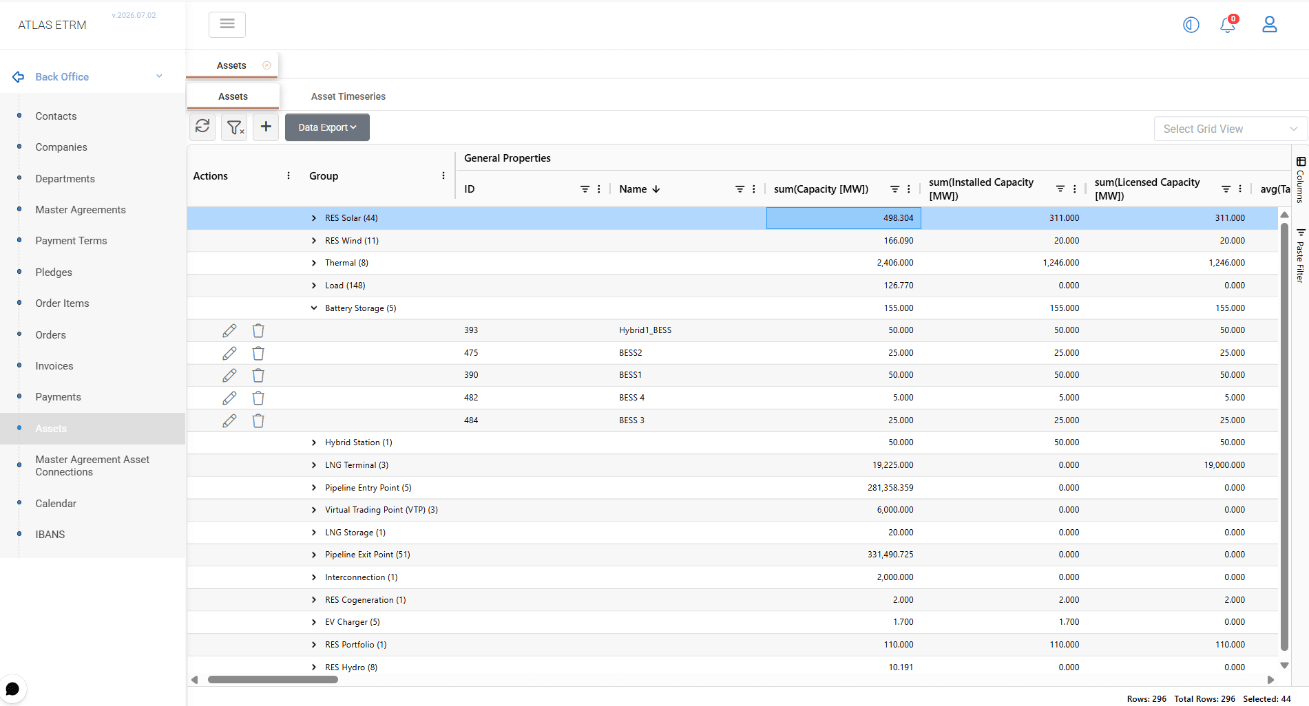
Task: Open the Data Export dropdown
Action: (x=327, y=127)
